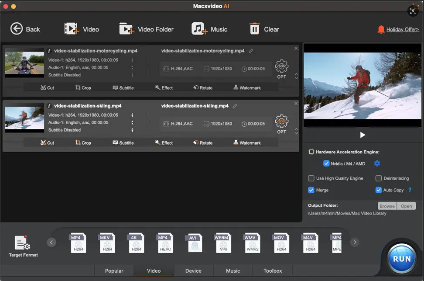424x281 pixels.
Task: Add a video with the Video icon
Action: tap(72, 29)
